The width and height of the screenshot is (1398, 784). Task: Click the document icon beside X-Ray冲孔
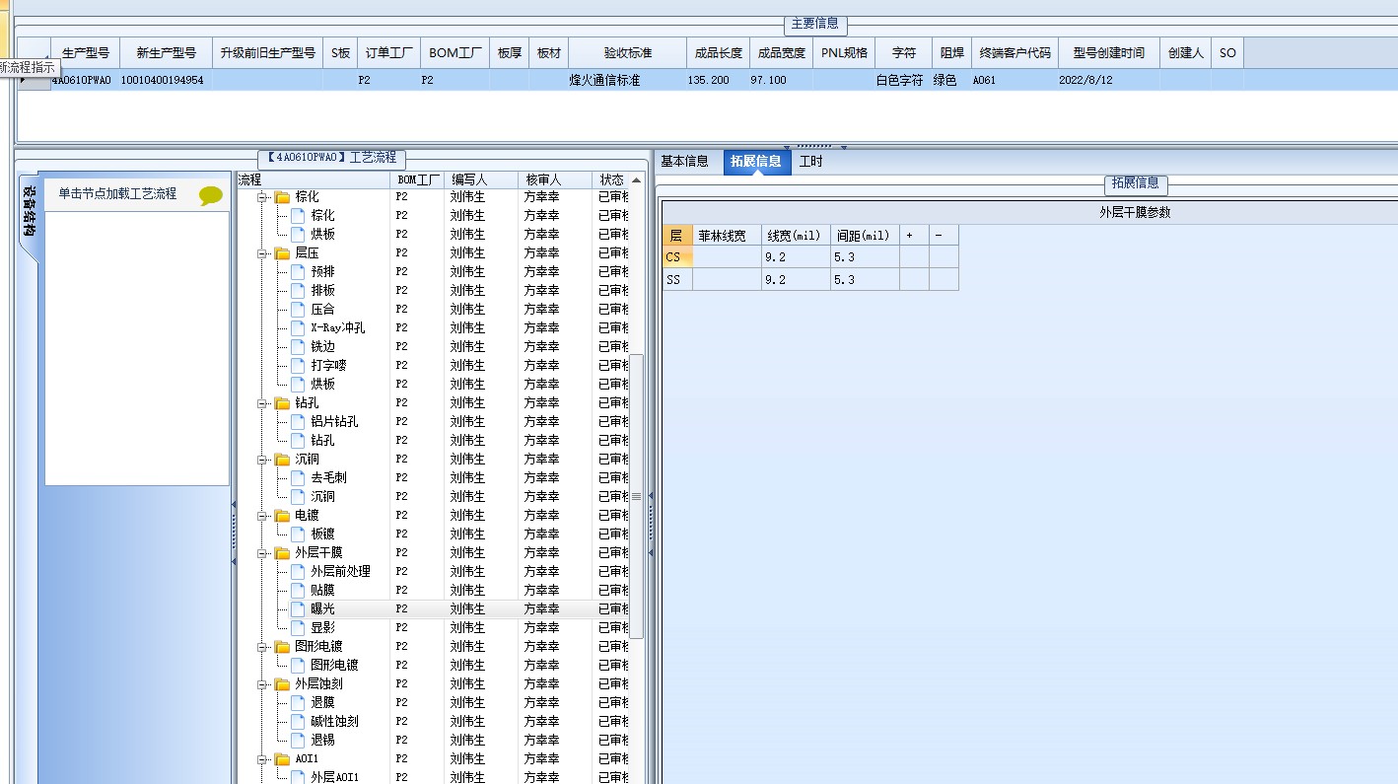pos(298,327)
